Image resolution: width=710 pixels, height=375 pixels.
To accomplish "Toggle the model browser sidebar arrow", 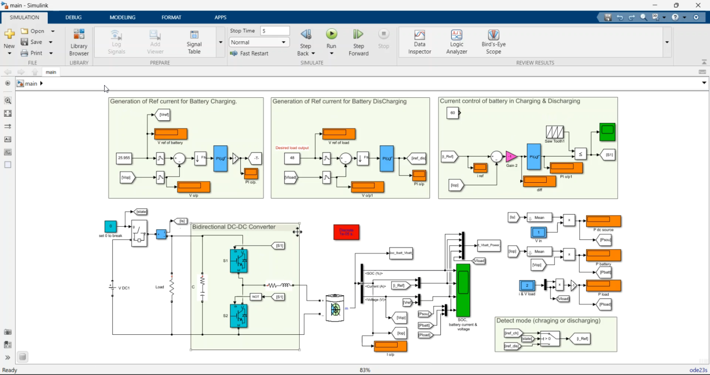I will 8,83.
